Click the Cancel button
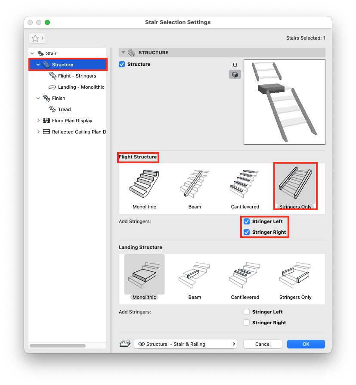The height and width of the screenshot is (385, 356). (x=263, y=344)
